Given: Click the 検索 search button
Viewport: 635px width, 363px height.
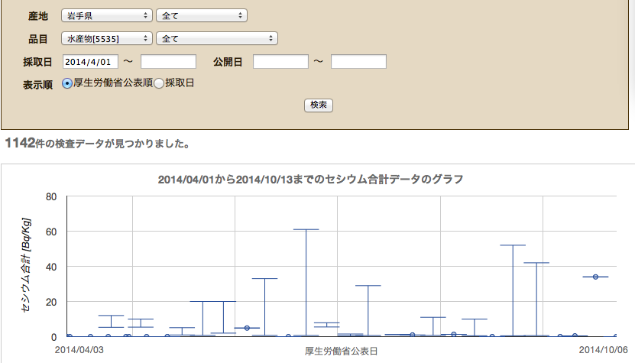Looking at the screenshot, I should tap(319, 105).
